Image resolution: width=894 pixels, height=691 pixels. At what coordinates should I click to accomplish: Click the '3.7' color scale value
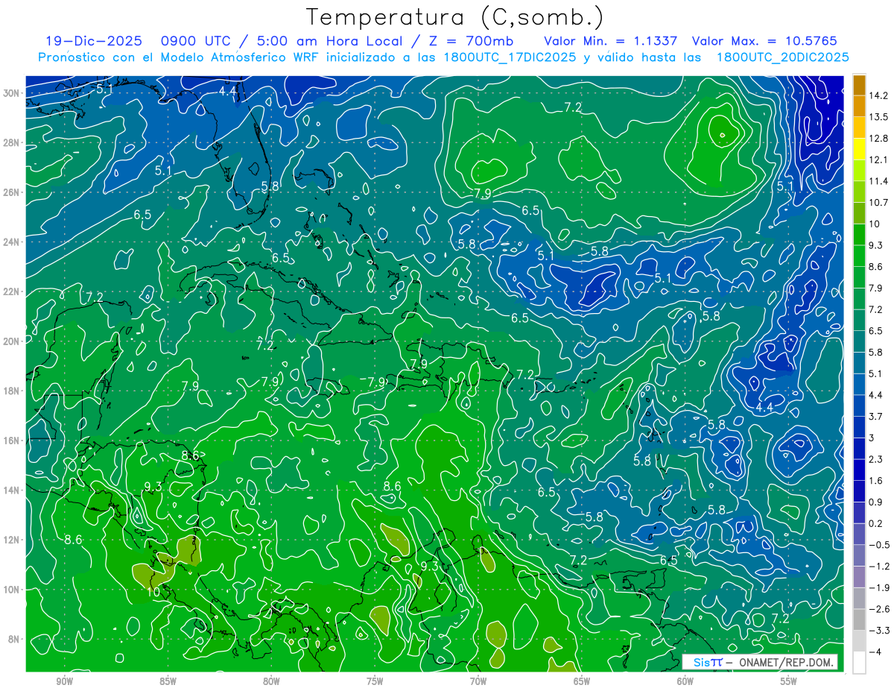click(x=876, y=416)
